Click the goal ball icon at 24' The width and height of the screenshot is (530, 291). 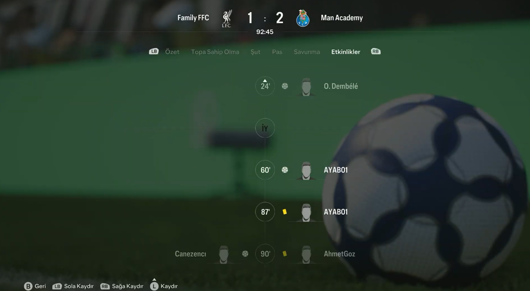click(285, 86)
